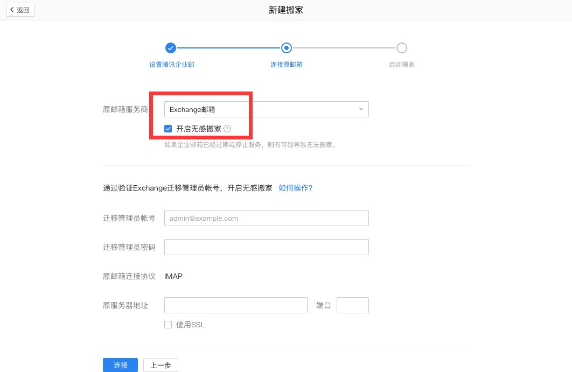Select the 设置腾讯企业邮 step label
This screenshot has width=572, height=372.
pyautogui.click(x=172, y=65)
